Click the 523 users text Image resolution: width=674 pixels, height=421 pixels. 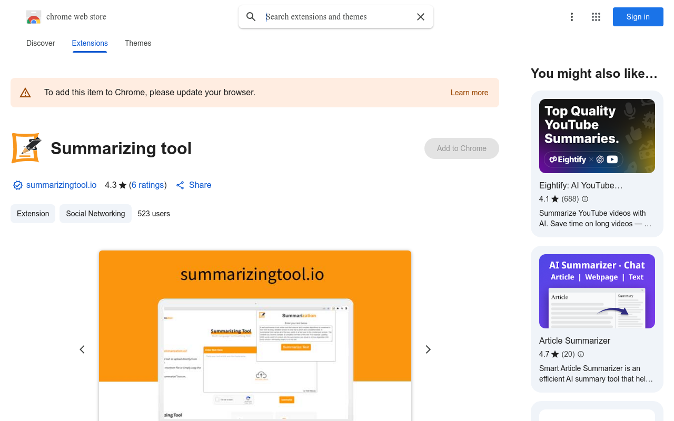pyautogui.click(x=154, y=214)
